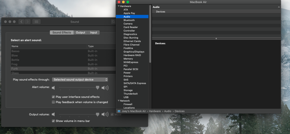This screenshot has width=290, height=134.
Task: Enable Play feedback when volume is changed
Action: pyautogui.click(x=53, y=102)
